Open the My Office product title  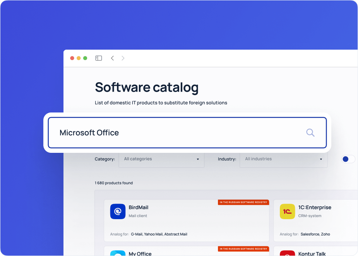140,254
